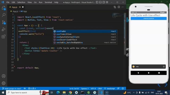This screenshot has height=95, width=170.
Task: Click line 5 const App declaration
Action: 29,26
